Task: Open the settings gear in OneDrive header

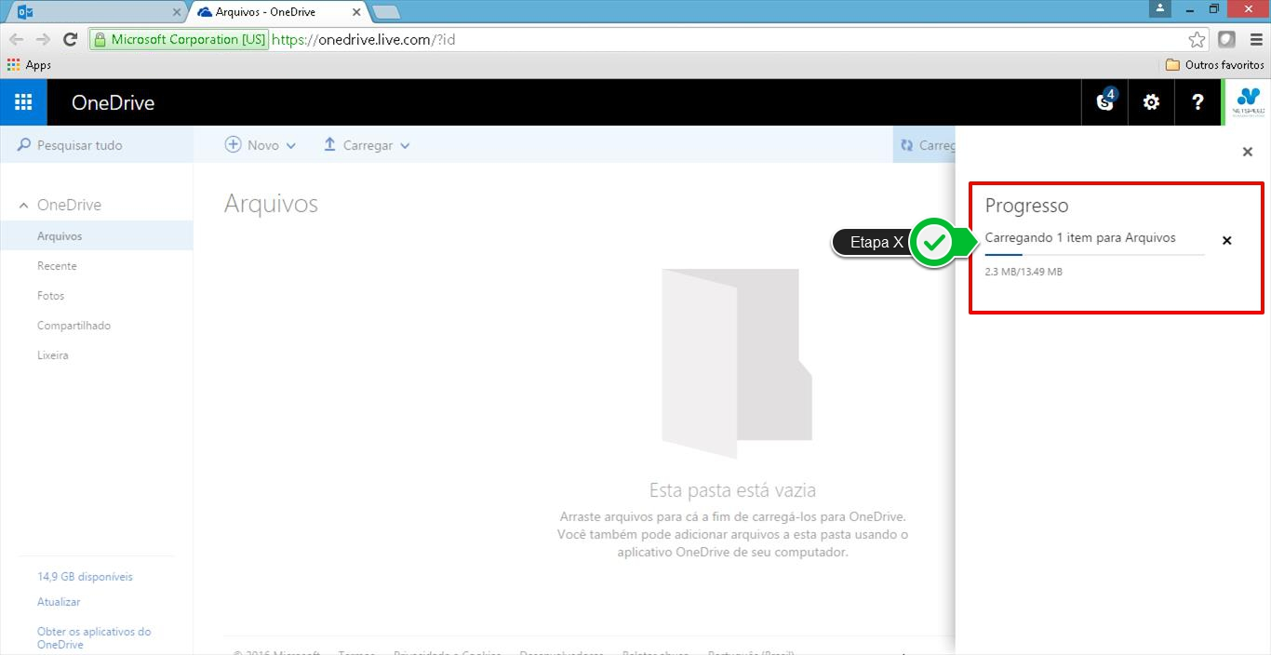Action: tap(1151, 102)
